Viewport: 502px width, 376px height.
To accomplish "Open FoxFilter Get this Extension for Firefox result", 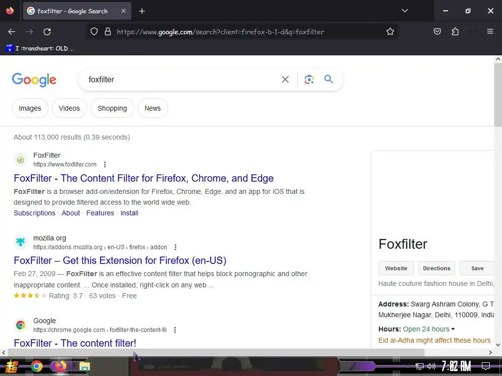I will (120, 260).
